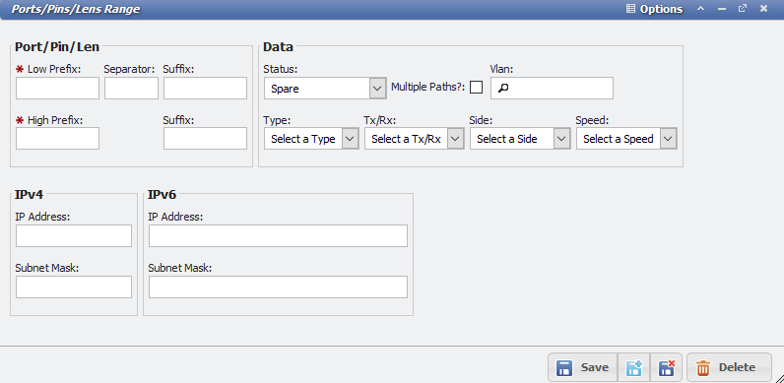This screenshot has width=784, height=383.
Task: Focus the Low Prefix input field
Action: point(57,88)
